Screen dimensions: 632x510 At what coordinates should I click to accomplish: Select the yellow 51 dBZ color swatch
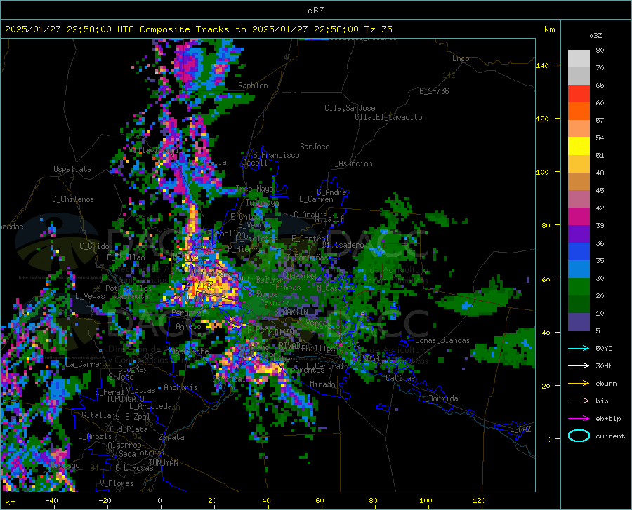[579, 146]
